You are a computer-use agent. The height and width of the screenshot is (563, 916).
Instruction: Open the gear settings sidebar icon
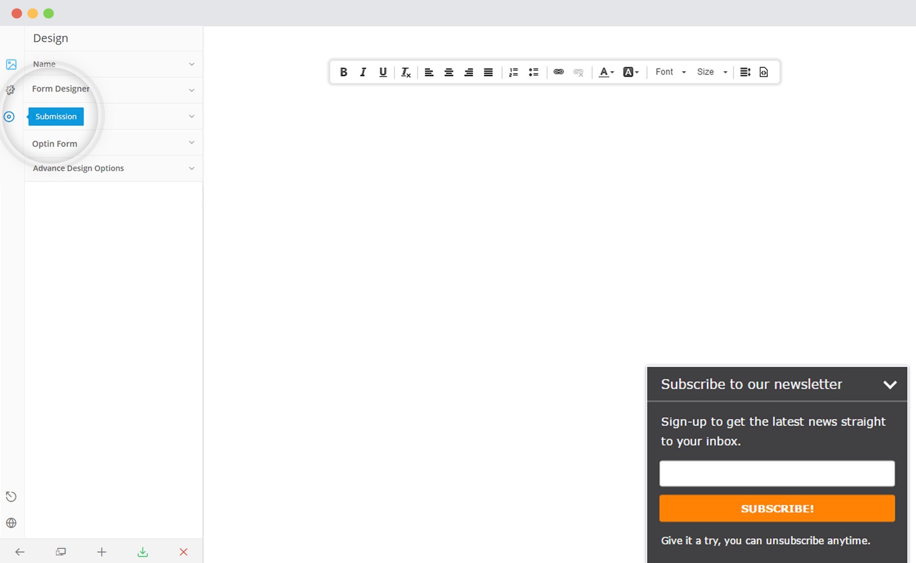(x=10, y=90)
